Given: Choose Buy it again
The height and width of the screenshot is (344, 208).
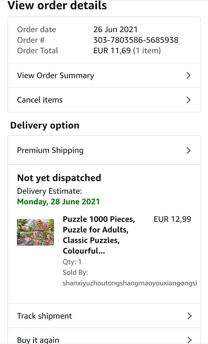Looking at the screenshot, I should click(x=38, y=340).
